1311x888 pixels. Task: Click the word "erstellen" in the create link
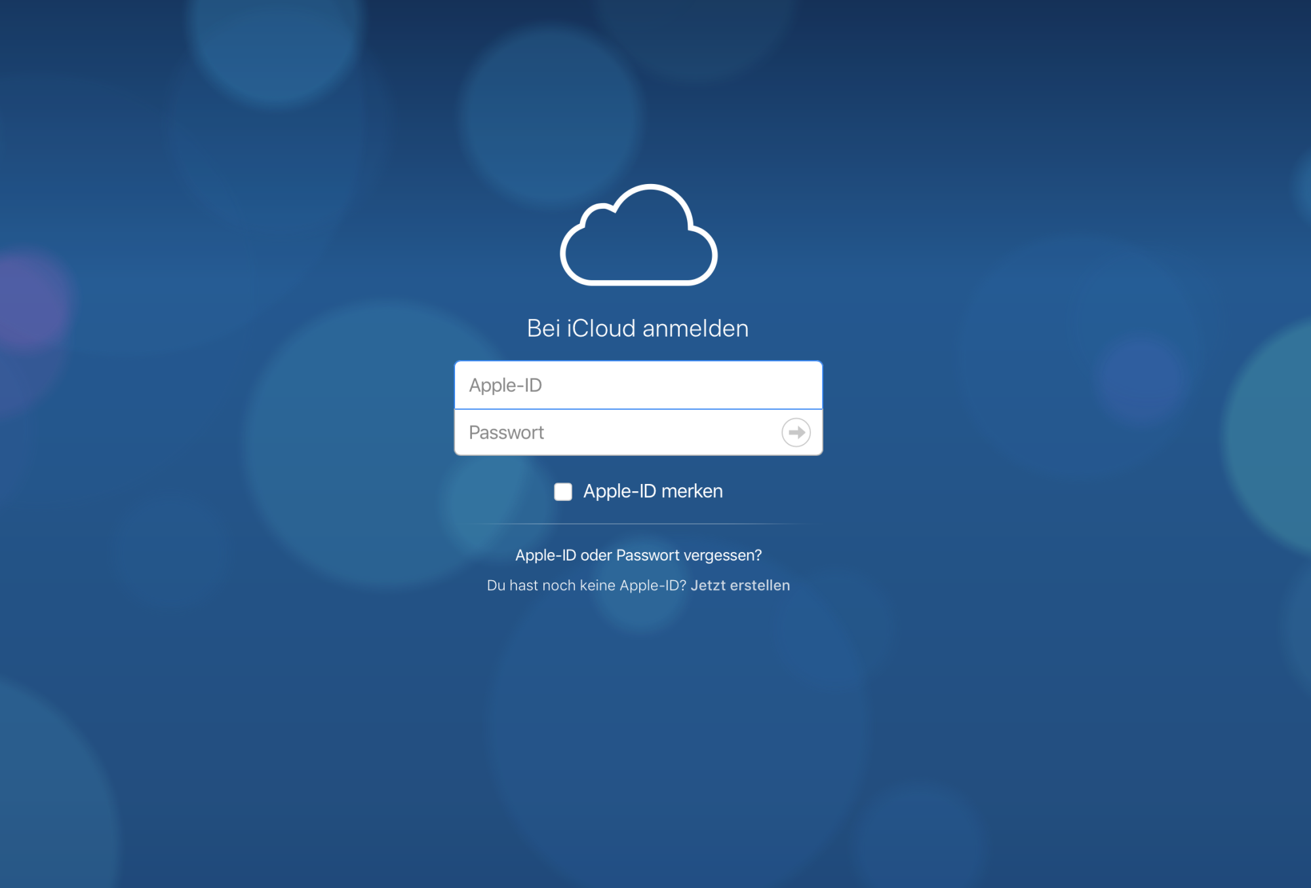coord(760,585)
